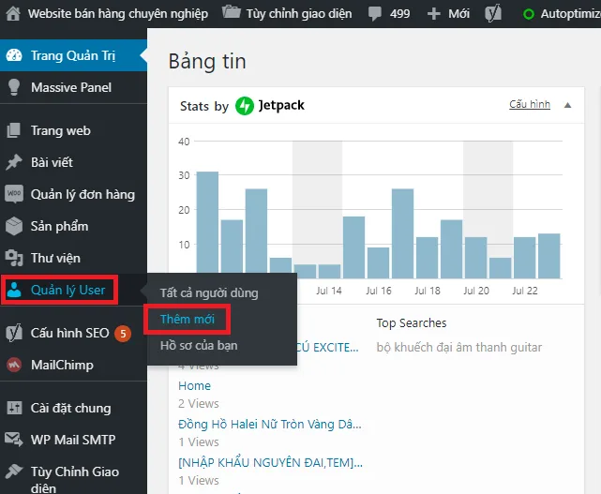Click the WooCommerce icon beside Quản lý đơn hàng

(14, 194)
